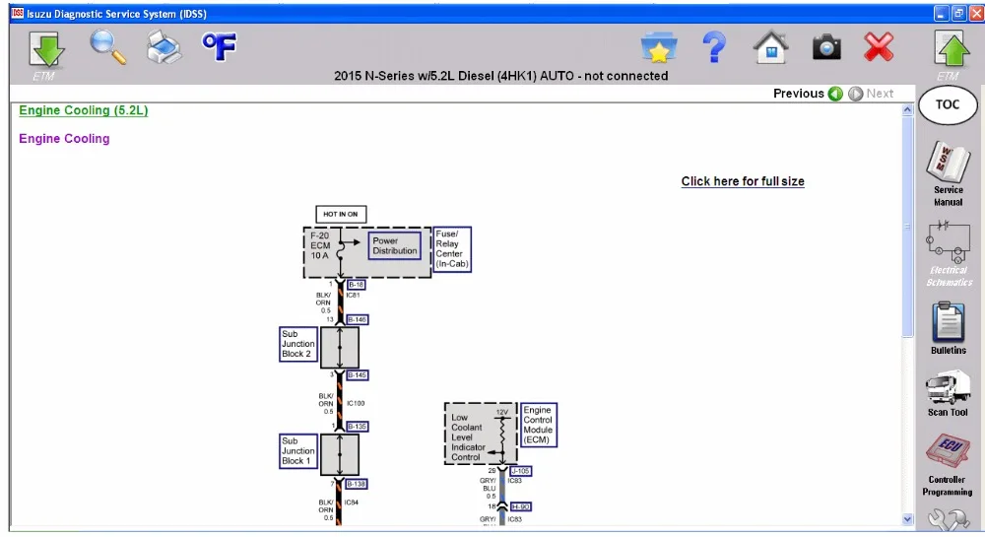Open the favorites folder with star
985x537 pixels.
point(659,47)
